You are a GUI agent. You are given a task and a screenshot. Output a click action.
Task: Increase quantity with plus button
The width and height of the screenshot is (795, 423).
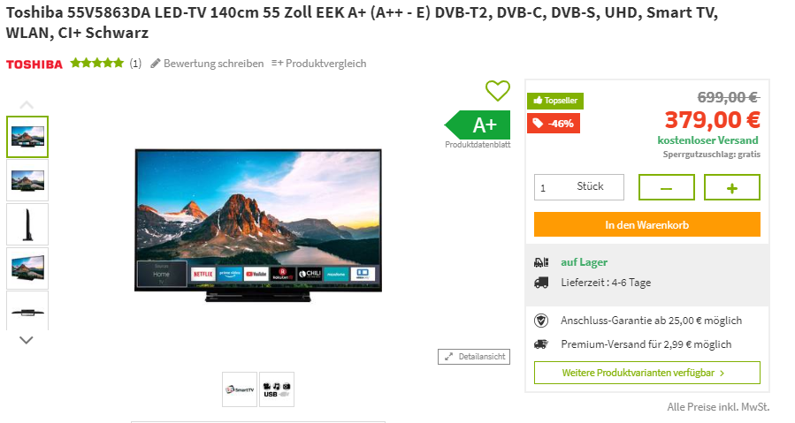(731, 187)
